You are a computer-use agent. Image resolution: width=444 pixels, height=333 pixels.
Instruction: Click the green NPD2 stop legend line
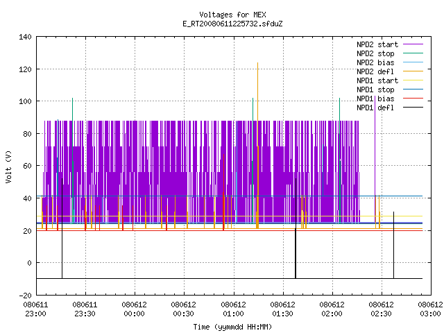point(413,53)
